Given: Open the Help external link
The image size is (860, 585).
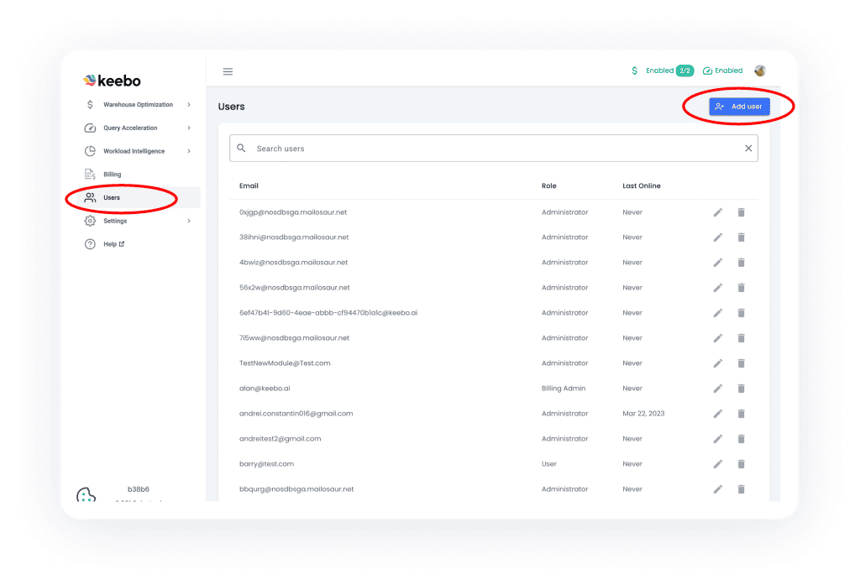Looking at the screenshot, I should pyautogui.click(x=113, y=244).
